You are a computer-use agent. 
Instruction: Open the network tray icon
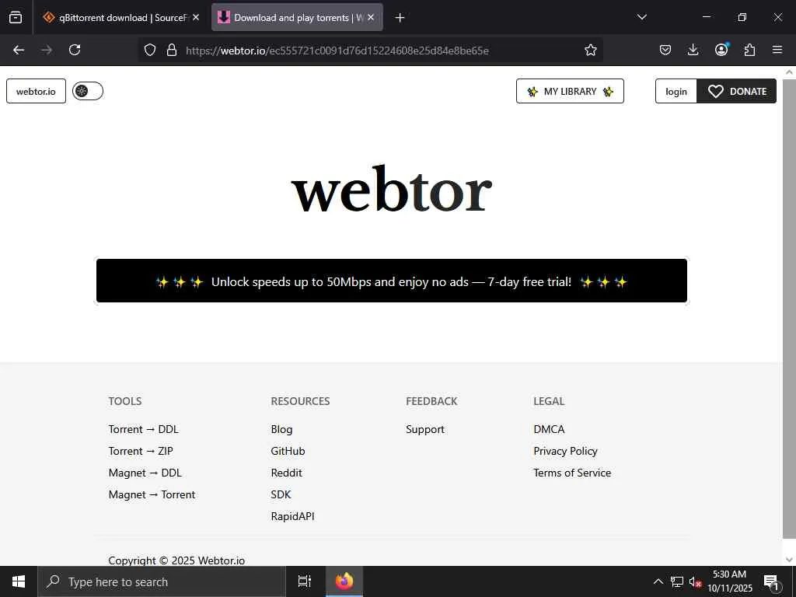(677, 581)
